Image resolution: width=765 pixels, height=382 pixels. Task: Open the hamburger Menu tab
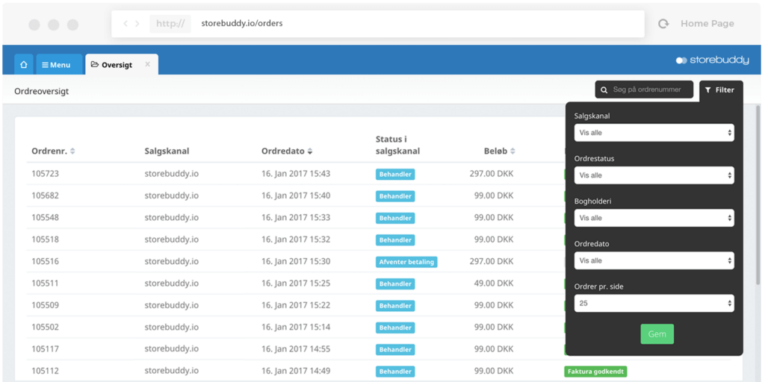pos(57,65)
